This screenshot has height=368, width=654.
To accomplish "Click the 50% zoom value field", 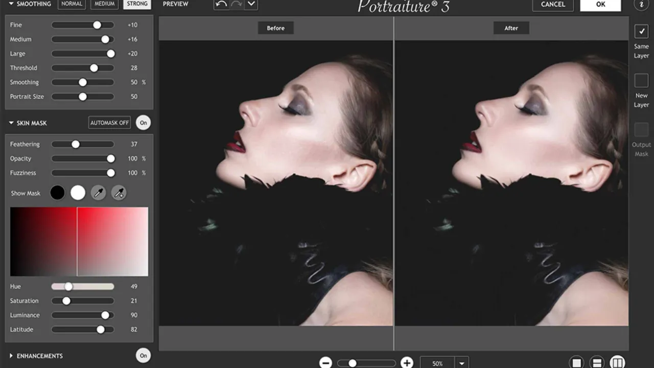I will [x=438, y=363].
